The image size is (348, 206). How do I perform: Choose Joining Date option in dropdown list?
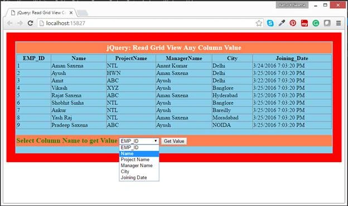(x=139, y=178)
